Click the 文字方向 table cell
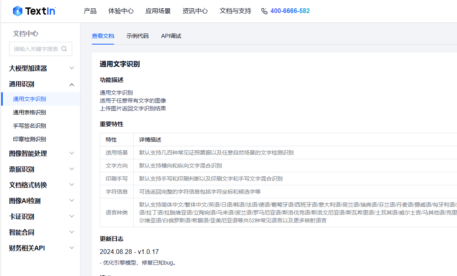Image resolution: width=457 pixels, height=276 pixels. pyautogui.click(x=117, y=166)
